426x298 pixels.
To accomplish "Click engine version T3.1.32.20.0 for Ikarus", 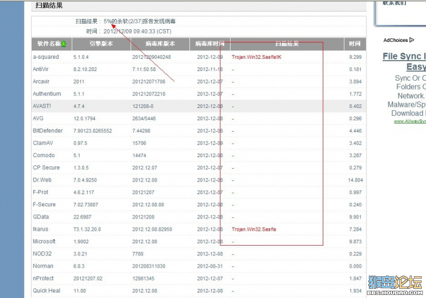I will [87, 229].
